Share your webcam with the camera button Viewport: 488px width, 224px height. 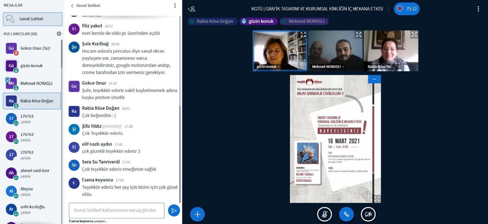[x=368, y=214]
